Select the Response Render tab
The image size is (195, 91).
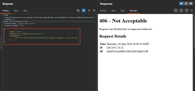click(133, 11)
